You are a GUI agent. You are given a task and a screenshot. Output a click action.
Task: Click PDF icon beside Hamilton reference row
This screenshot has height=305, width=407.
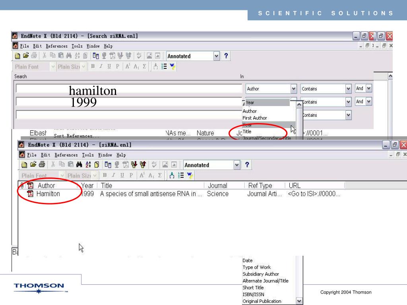point(30,194)
